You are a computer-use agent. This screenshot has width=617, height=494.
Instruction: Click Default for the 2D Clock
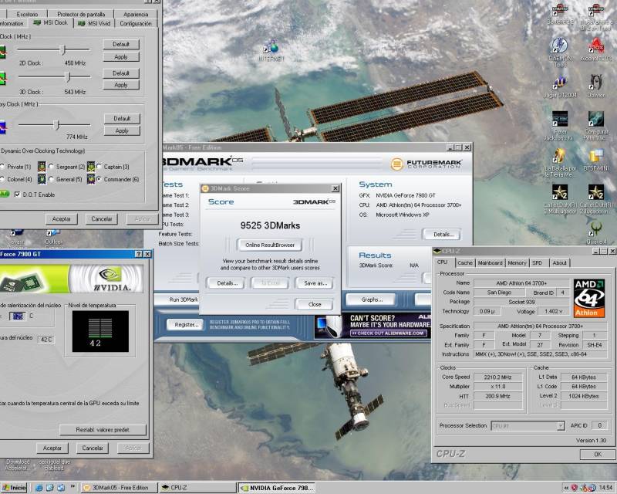121,44
